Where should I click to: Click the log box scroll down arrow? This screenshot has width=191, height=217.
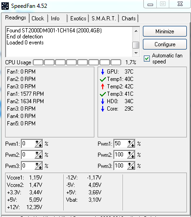pos(136,53)
